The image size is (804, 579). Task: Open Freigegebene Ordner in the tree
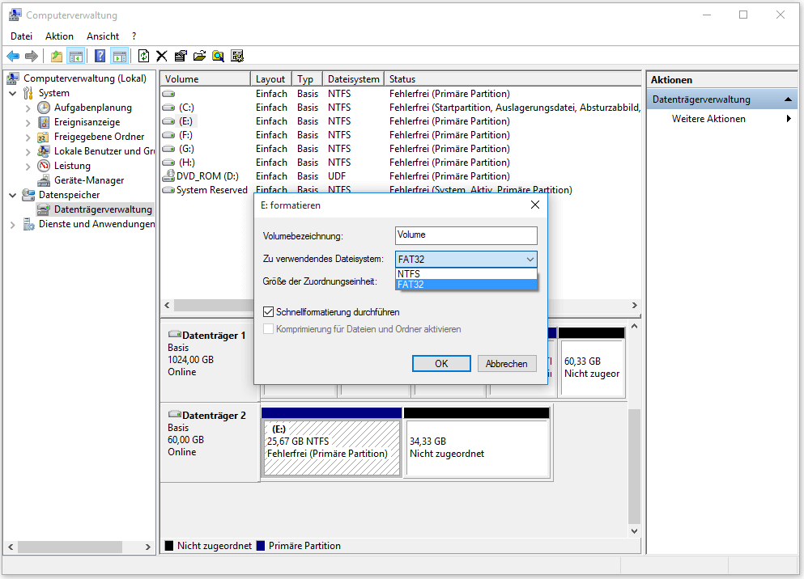tap(99, 137)
